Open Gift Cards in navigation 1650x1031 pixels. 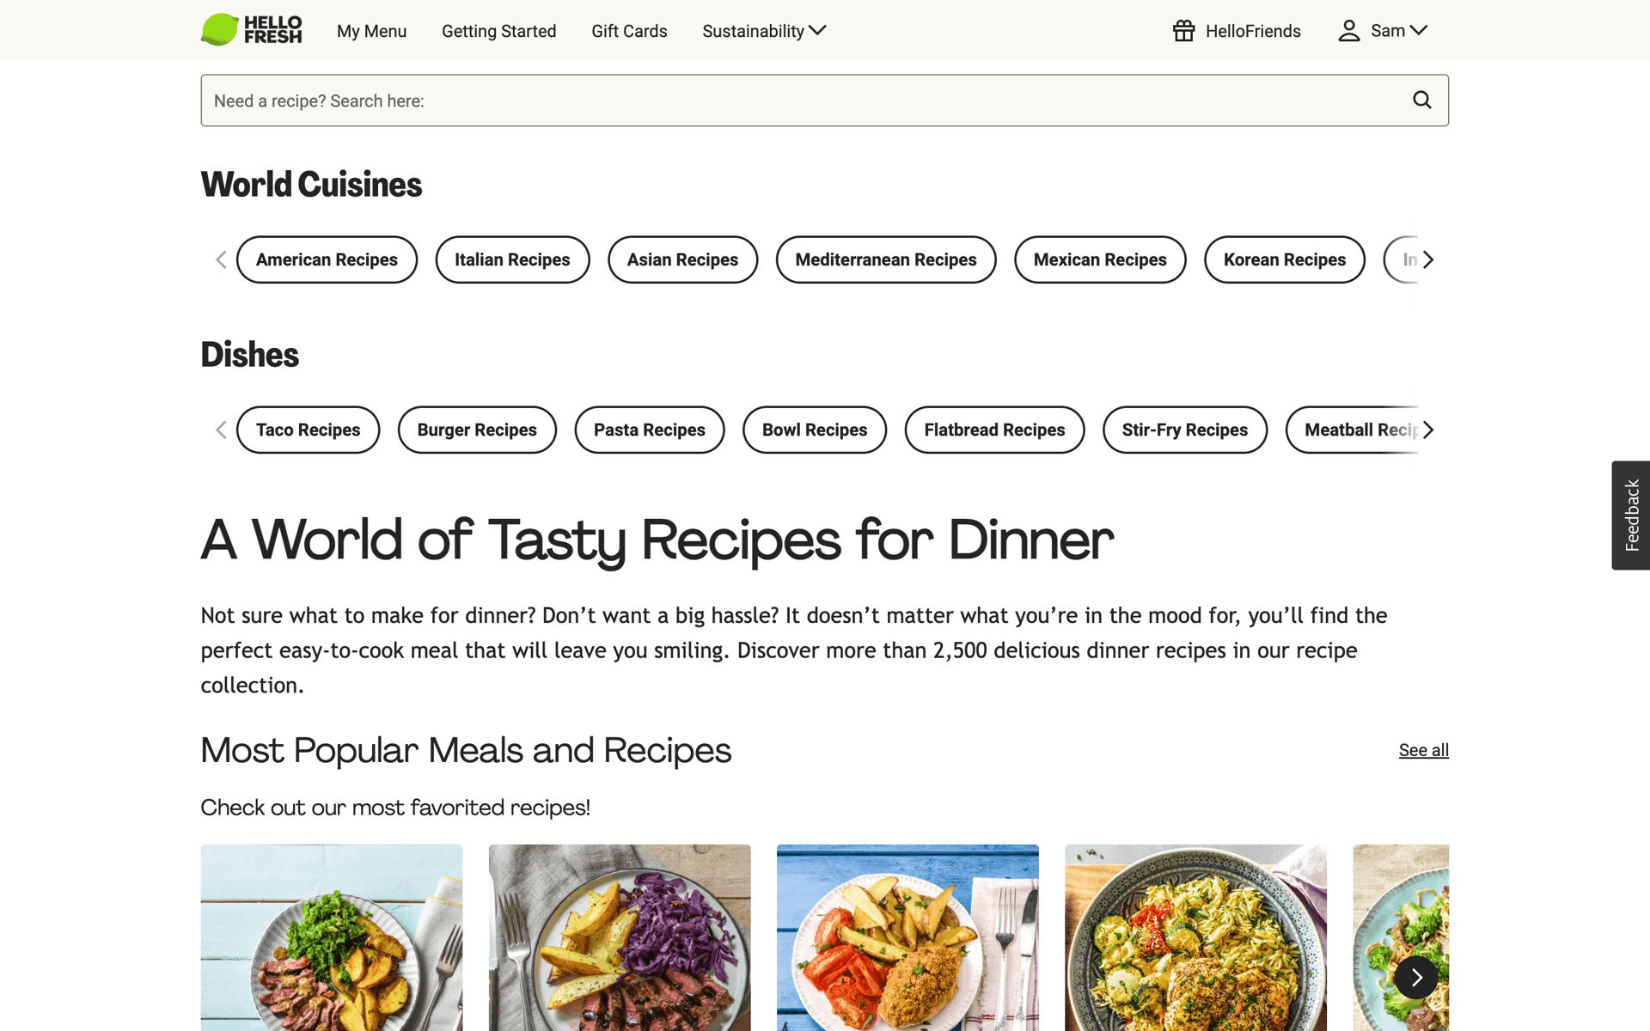[x=629, y=31]
